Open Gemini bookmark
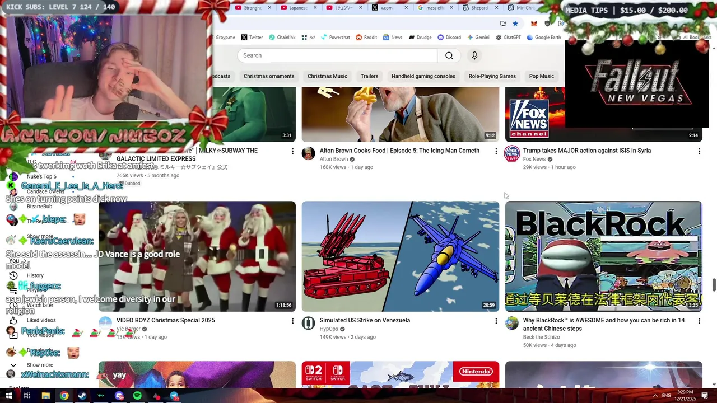This screenshot has height=403, width=717. [478, 38]
